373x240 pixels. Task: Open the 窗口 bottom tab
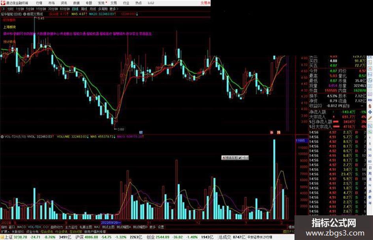(x=12, y=227)
